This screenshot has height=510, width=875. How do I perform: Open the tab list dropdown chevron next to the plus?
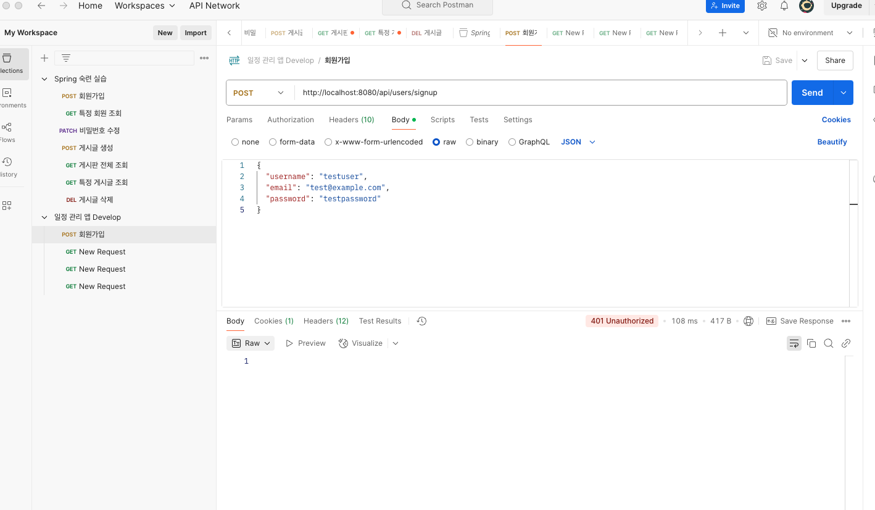746,33
